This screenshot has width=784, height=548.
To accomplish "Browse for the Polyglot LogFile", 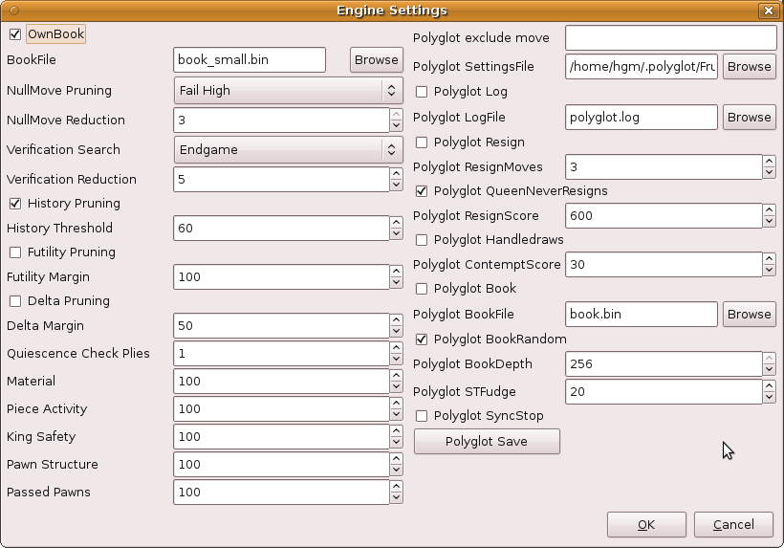I will 749,117.
